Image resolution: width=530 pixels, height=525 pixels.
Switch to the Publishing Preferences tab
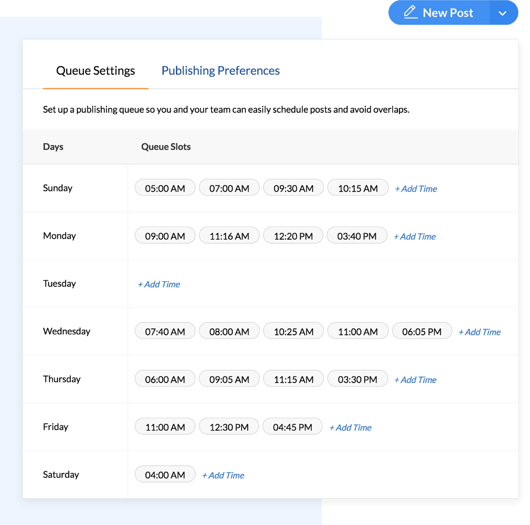tap(220, 71)
